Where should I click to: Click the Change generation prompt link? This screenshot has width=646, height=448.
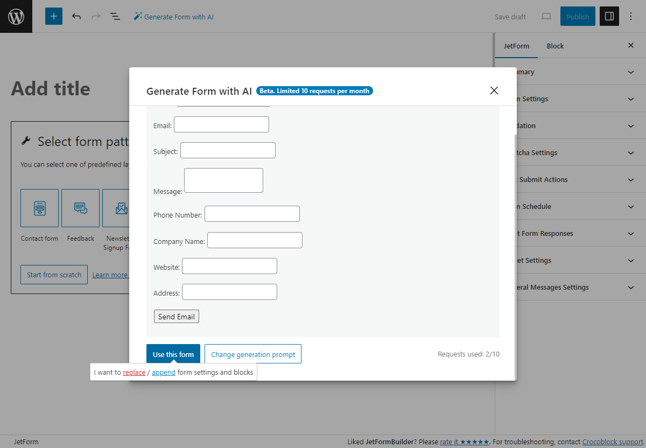click(252, 354)
